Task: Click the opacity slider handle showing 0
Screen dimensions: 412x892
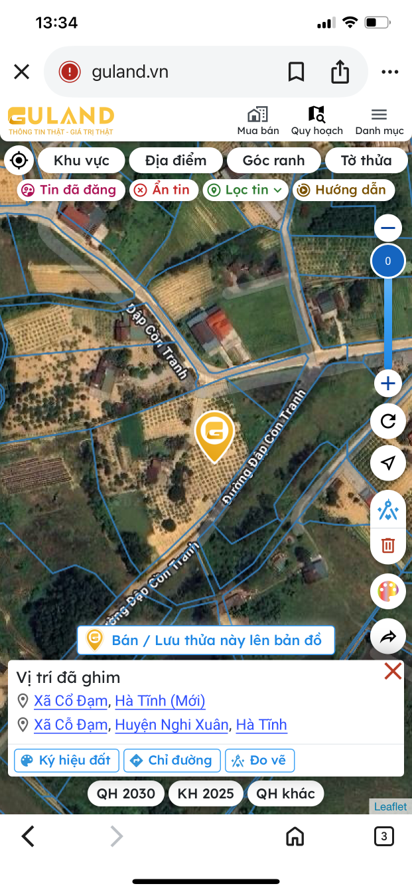Action: point(388,261)
